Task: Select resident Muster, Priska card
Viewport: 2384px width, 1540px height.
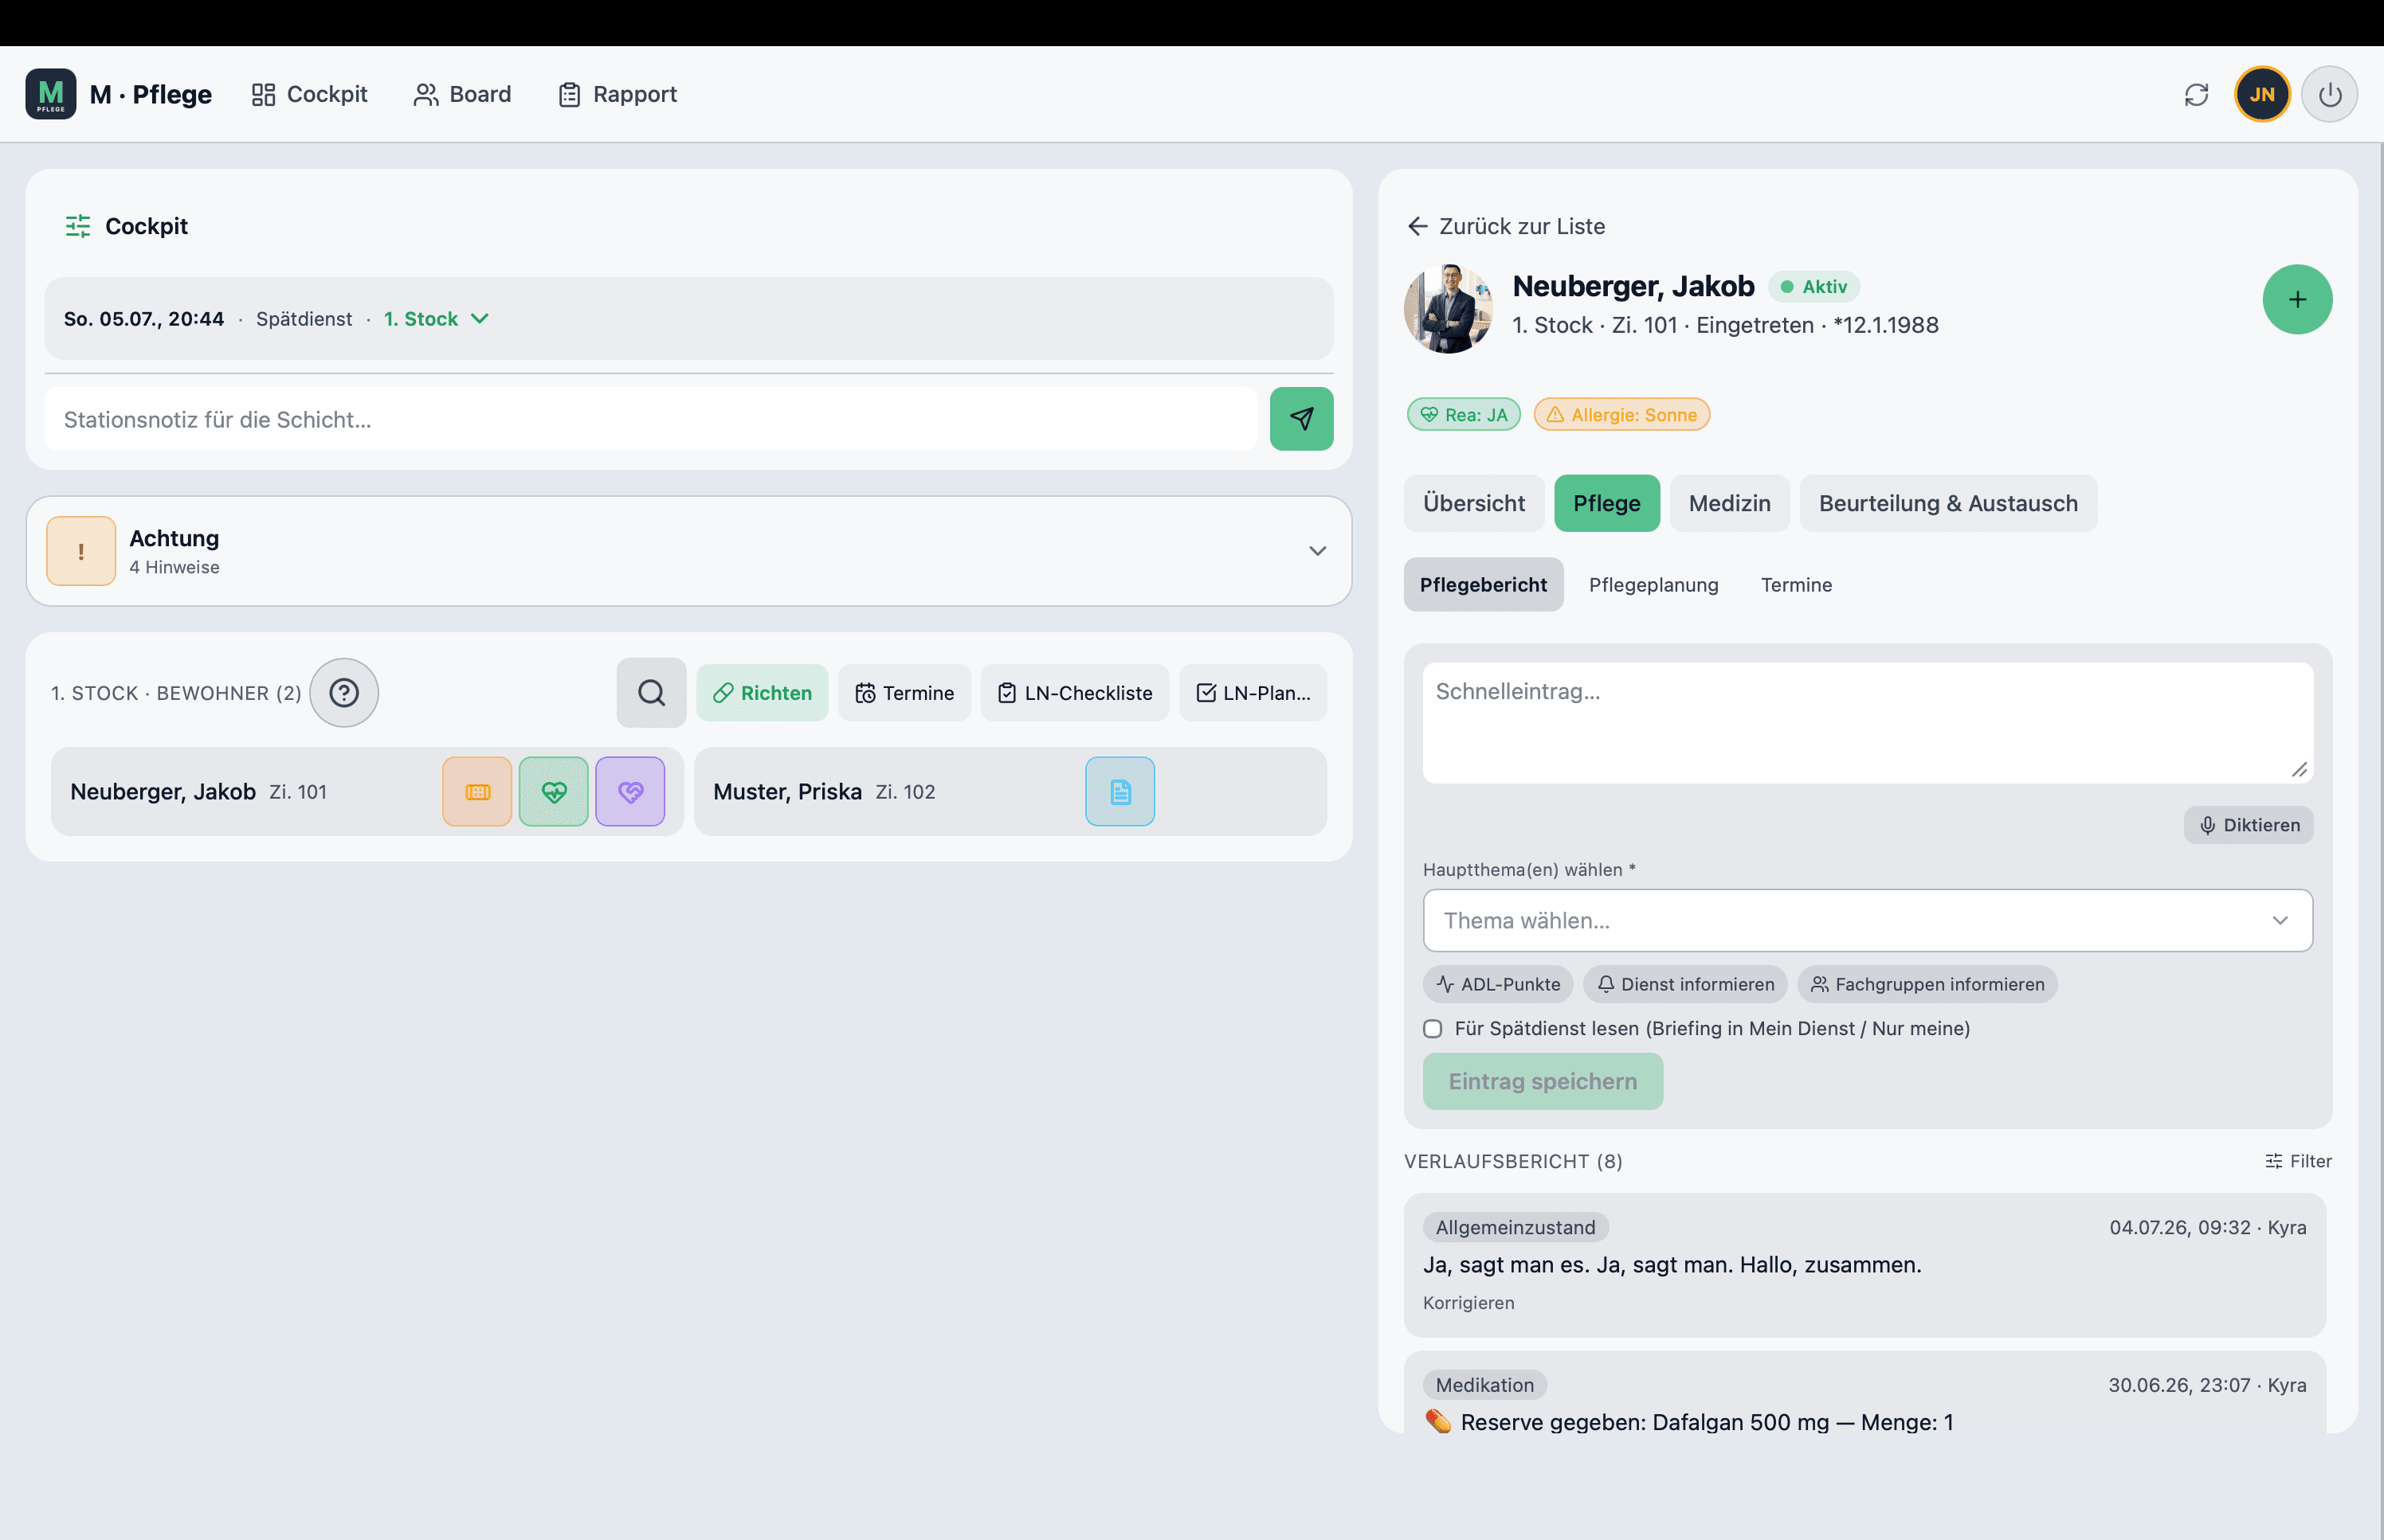Action: 1010,792
